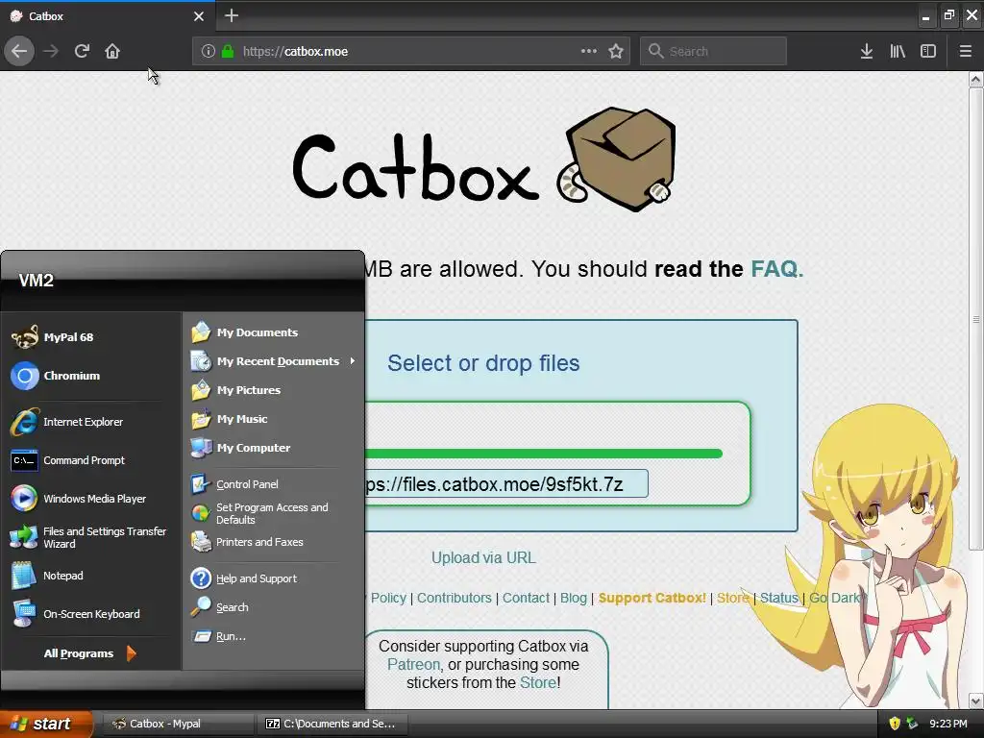The height and width of the screenshot is (738, 984).
Task: Expand All Programs list
Action: (89, 653)
